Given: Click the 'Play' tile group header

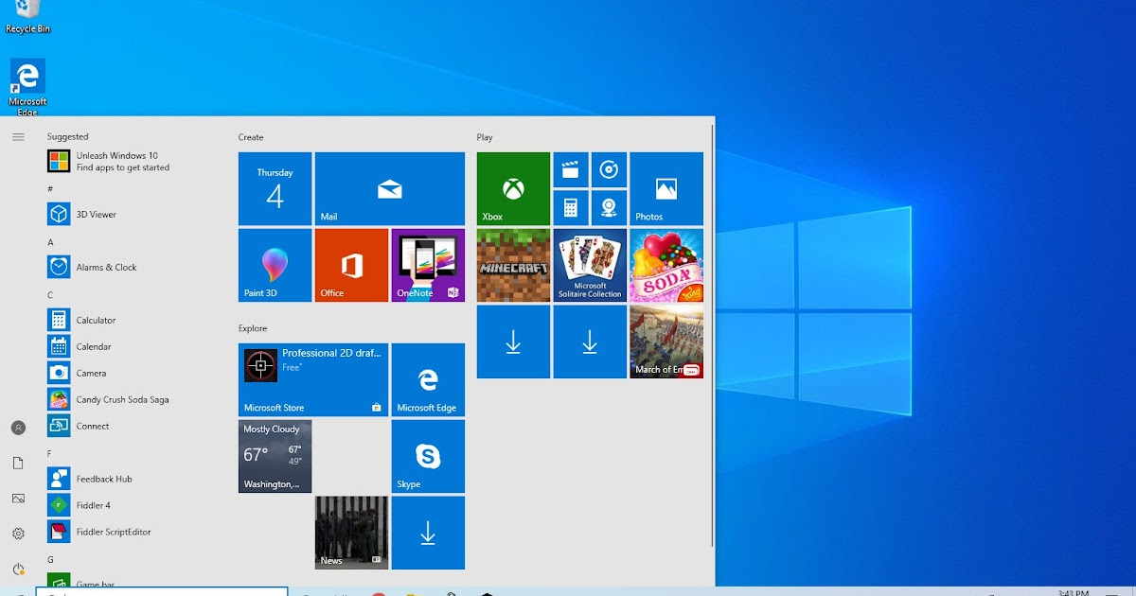Looking at the screenshot, I should [485, 137].
